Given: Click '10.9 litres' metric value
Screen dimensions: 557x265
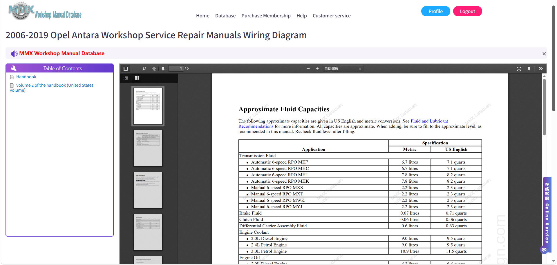Looking at the screenshot, I should [x=410, y=251].
